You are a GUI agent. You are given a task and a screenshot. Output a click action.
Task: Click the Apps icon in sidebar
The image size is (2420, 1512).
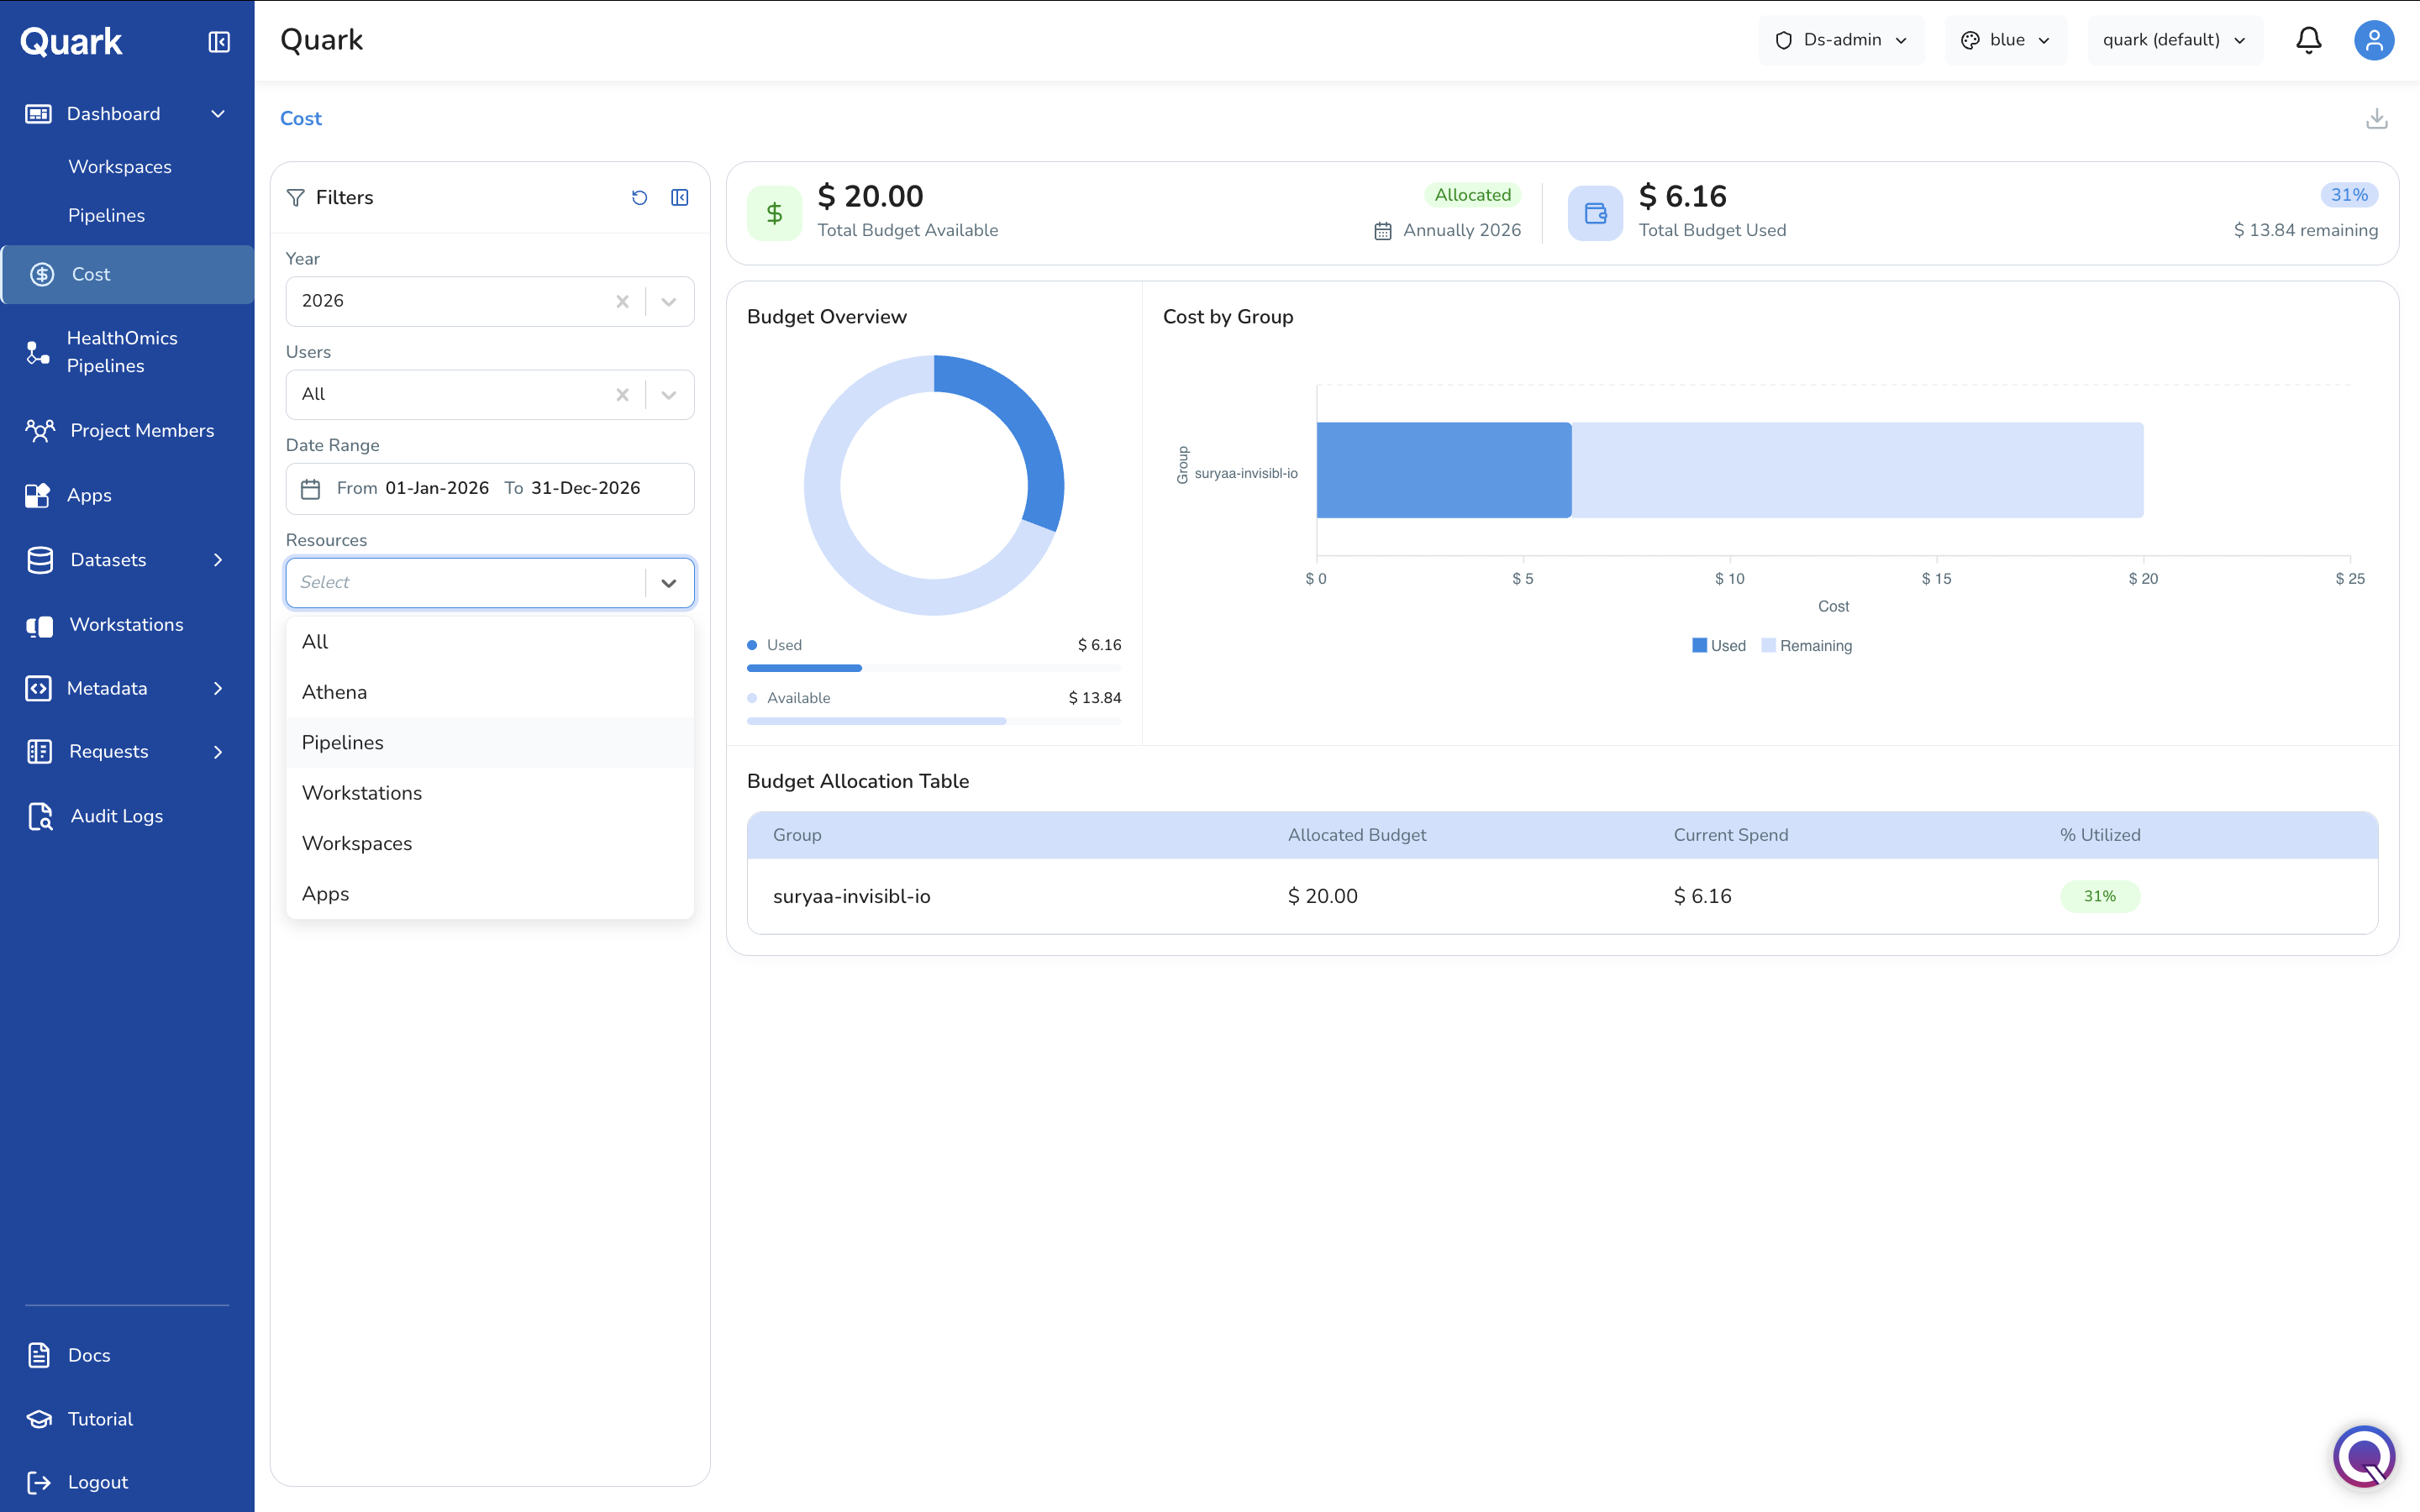[38, 495]
